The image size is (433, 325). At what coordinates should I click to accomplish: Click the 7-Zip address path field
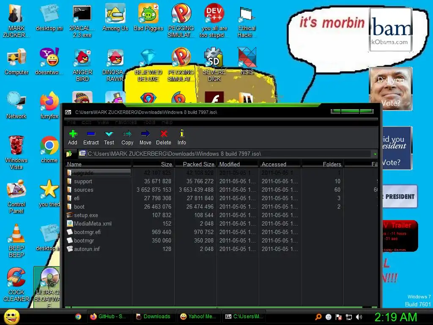pyautogui.click(x=225, y=154)
